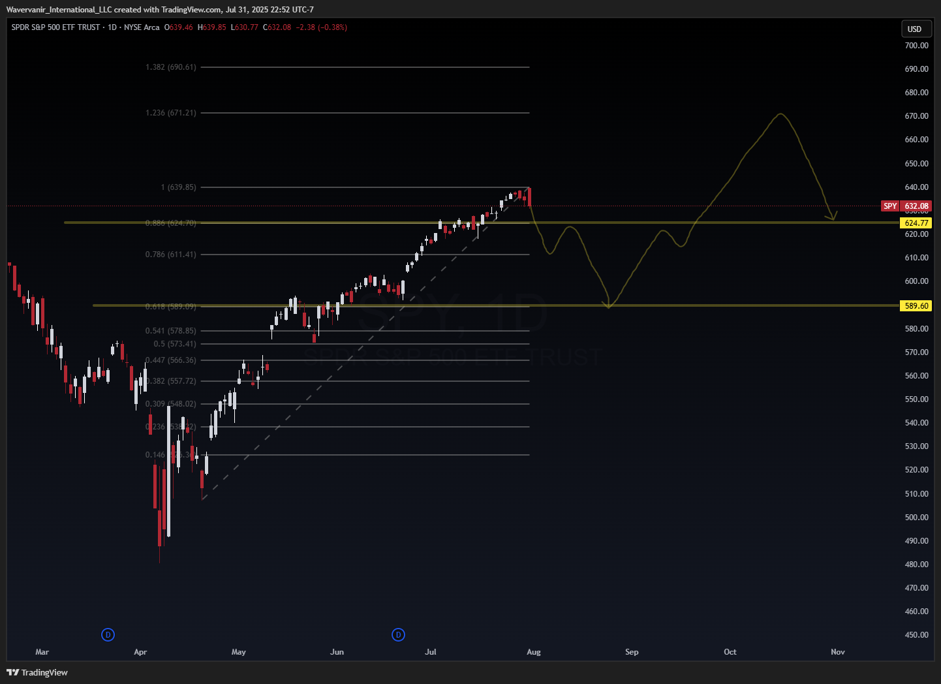The height and width of the screenshot is (684, 941).
Task: Click the dividend D marker near April
Action: [x=108, y=634]
